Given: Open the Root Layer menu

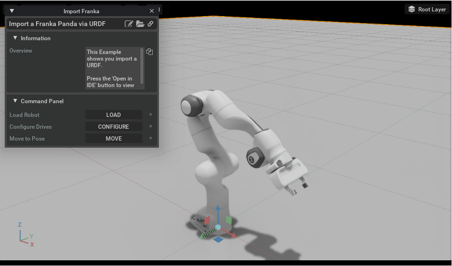Looking at the screenshot, I should (428, 9).
